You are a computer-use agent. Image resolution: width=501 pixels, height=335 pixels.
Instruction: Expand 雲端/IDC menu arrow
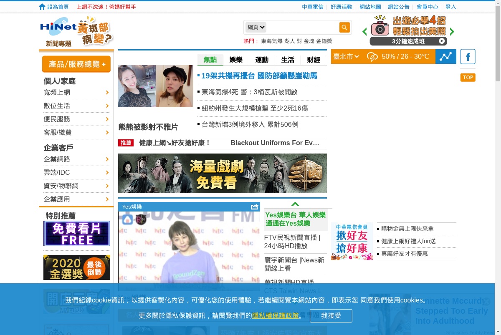point(107,172)
